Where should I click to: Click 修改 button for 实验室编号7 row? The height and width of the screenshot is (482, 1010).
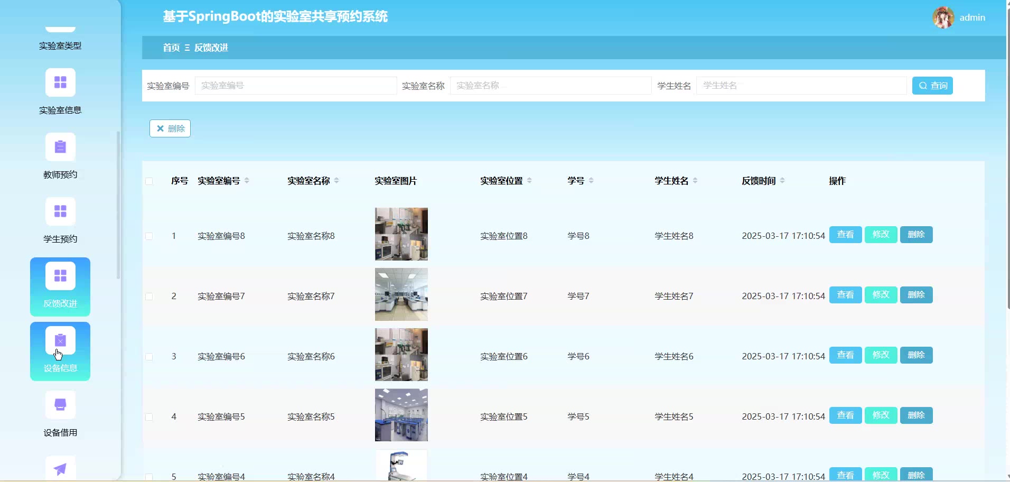coord(881,295)
